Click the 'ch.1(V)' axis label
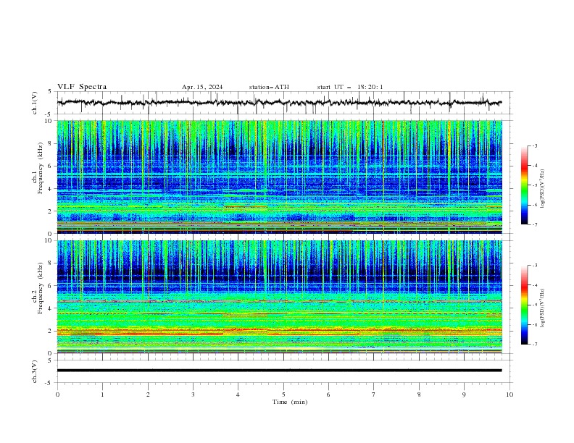Image resolution: width=574 pixels, height=443 pixels. pyautogui.click(x=35, y=103)
